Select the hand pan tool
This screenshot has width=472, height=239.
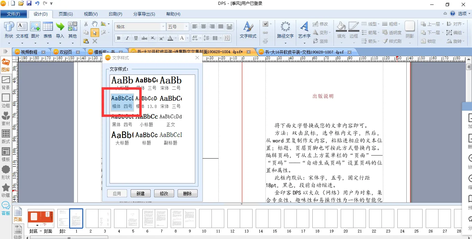95,24
